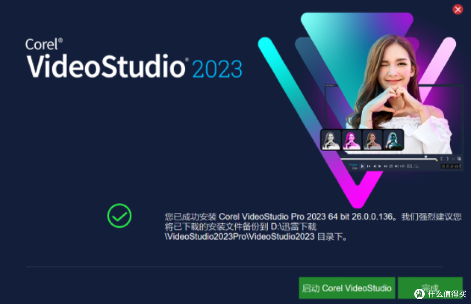This screenshot has width=471, height=304.
Task: Click the green 完成 finish button
Action: pos(430,288)
